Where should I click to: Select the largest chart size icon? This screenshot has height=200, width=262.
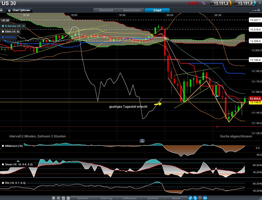[x=258, y=10]
